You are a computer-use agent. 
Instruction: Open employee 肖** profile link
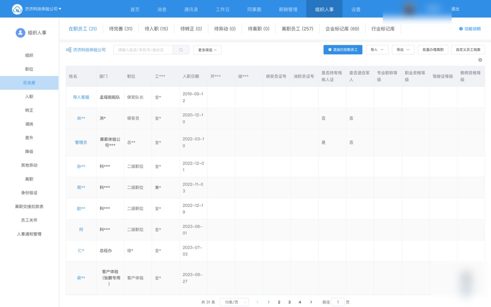click(x=81, y=118)
